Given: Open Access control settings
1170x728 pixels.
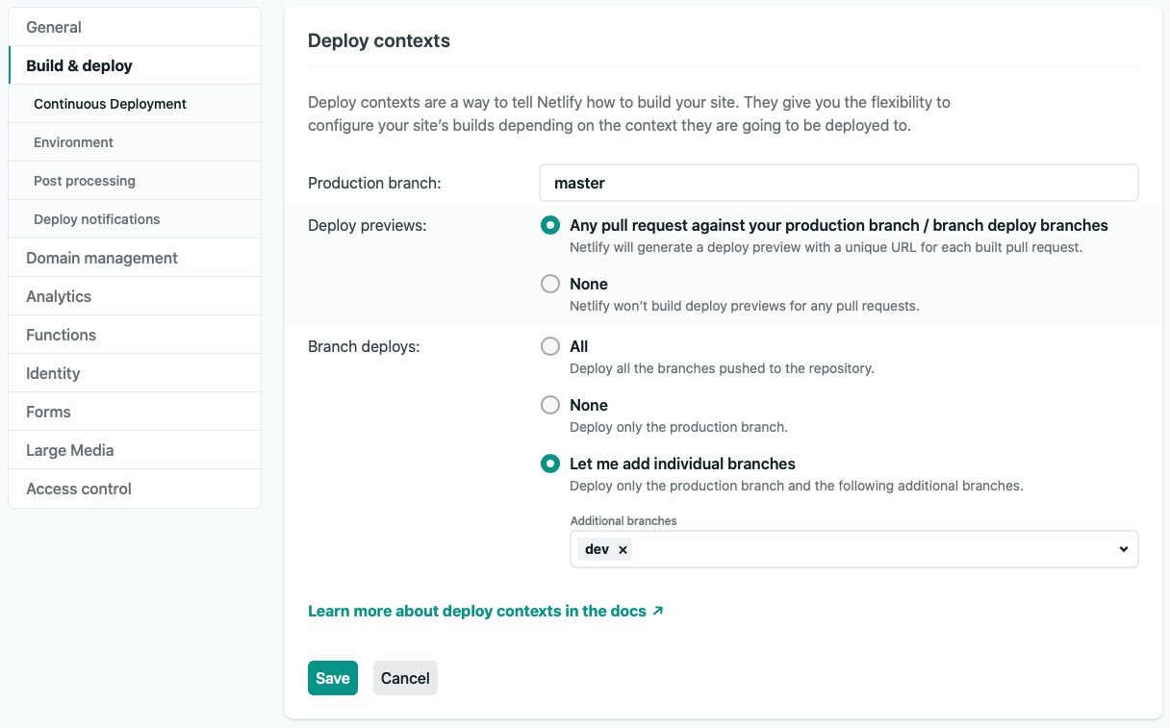Looking at the screenshot, I should tap(79, 489).
